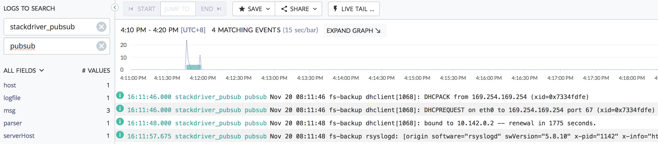Open info icon for 'bound to' event
Image resolution: width=658 pixels, height=144 pixels.
(x=120, y=122)
